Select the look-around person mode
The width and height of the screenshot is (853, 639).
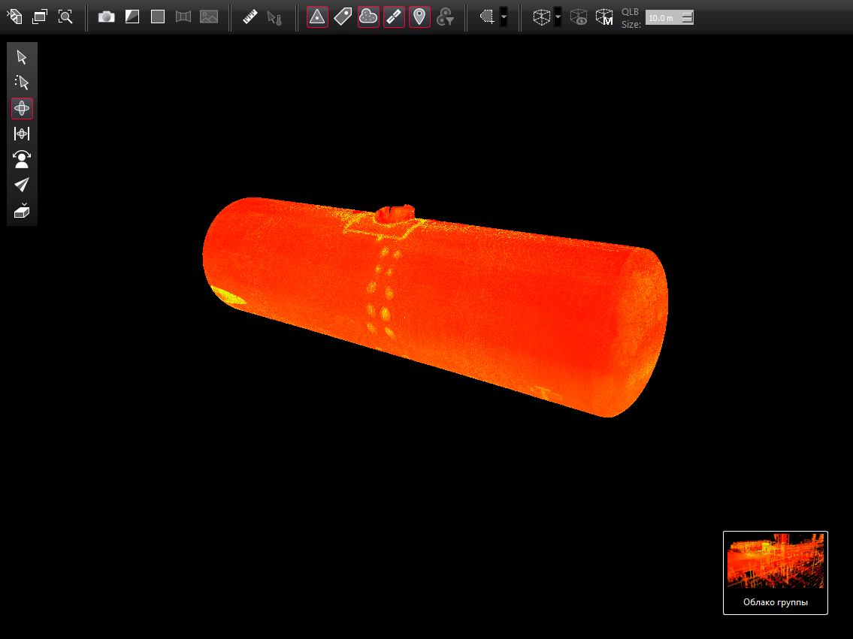[22, 159]
